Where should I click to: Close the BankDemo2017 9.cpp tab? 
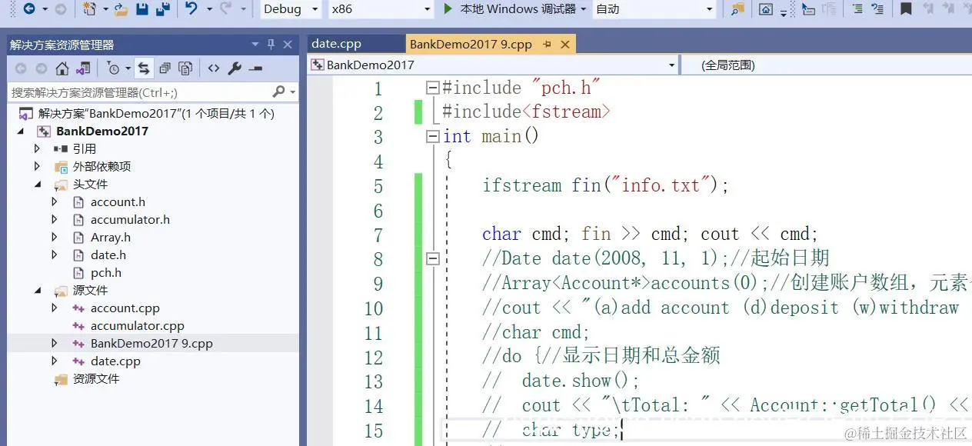[565, 45]
